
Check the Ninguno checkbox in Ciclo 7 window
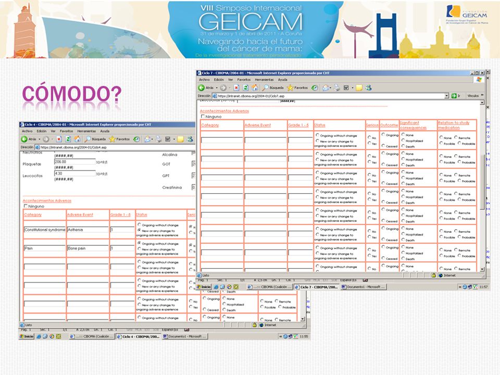coord(203,116)
